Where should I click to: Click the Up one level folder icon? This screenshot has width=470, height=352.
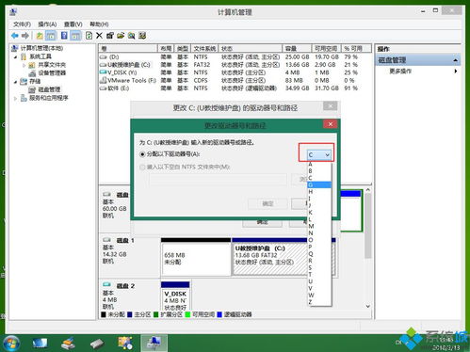tap(40, 36)
